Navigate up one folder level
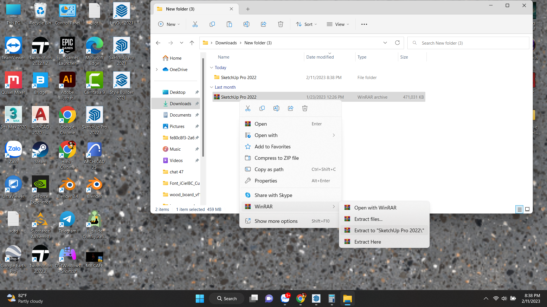Screen dimensions: 547x307 [x=192, y=43]
